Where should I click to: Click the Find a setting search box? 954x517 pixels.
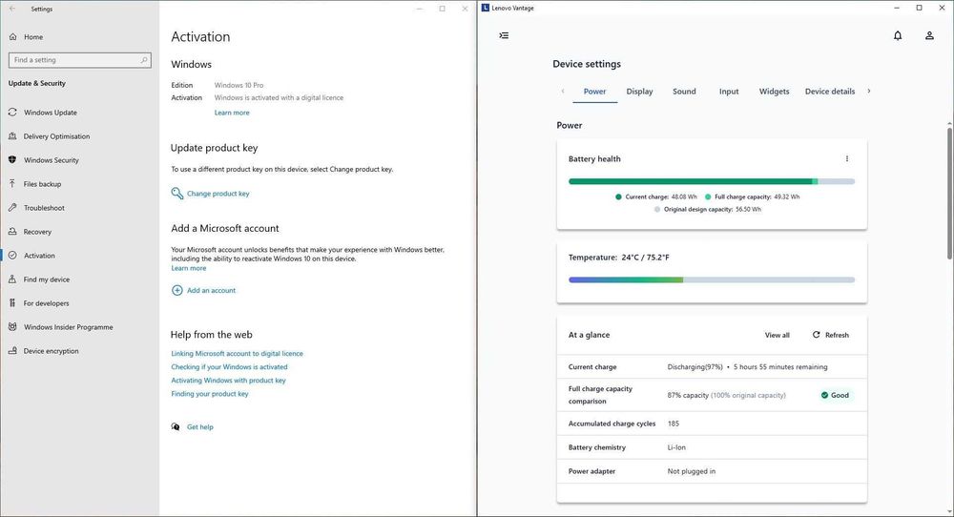coord(80,60)
